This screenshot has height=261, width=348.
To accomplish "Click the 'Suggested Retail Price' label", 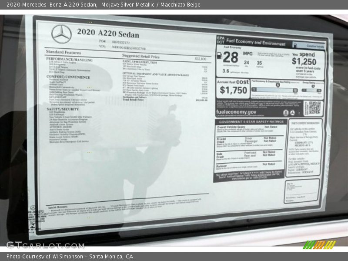I will [x=141, y=56].
